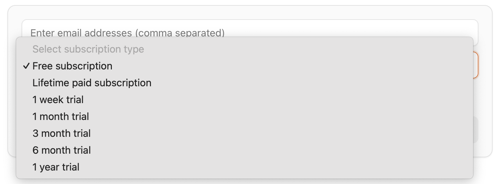The height and width of the screenshot is (184, 500).
Task: Pick the 1 year trial option
Action: tap(56, 167)
